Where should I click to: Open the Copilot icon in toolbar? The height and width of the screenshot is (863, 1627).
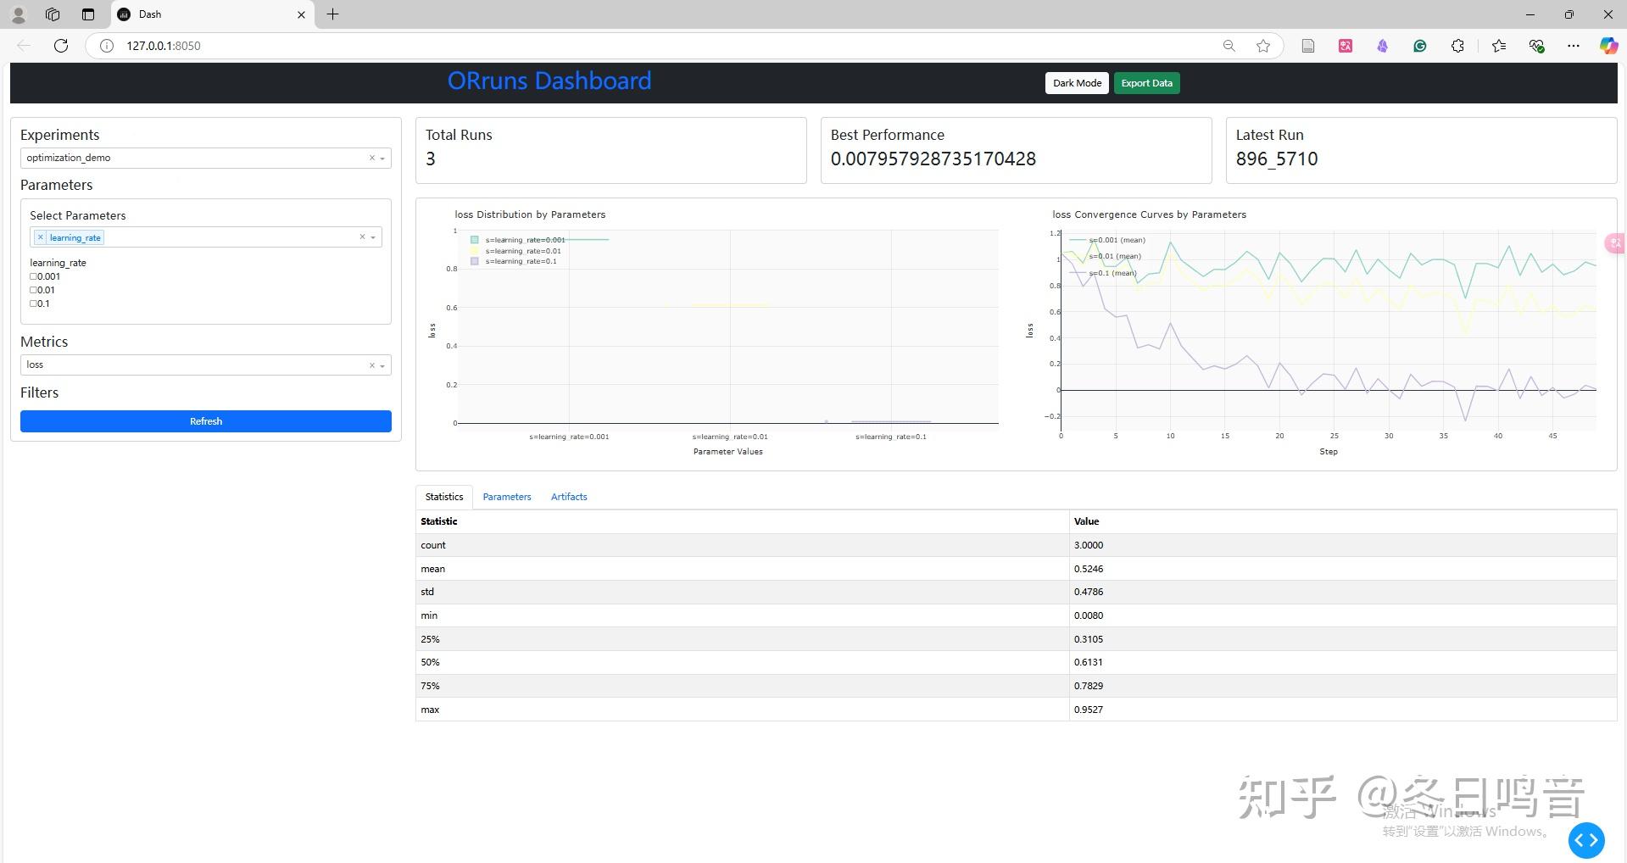[1608, 46]
